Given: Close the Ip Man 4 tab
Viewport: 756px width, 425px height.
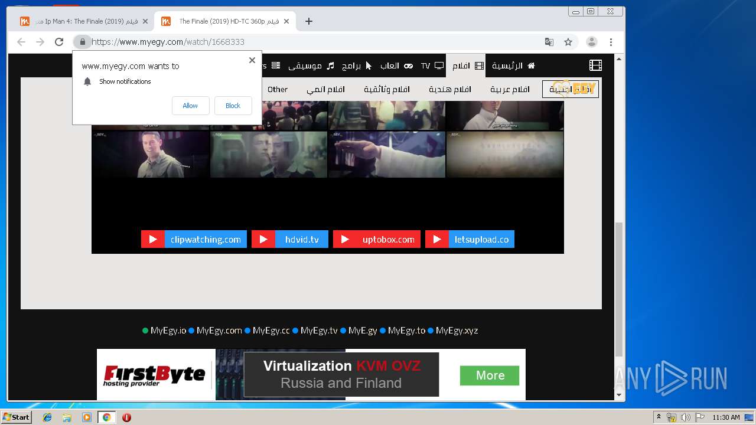Looking at the screenshot, I should click(145, 21).
